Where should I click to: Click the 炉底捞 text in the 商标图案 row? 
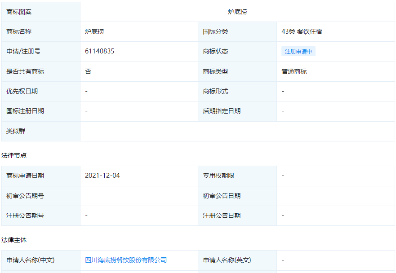(237, 12)
